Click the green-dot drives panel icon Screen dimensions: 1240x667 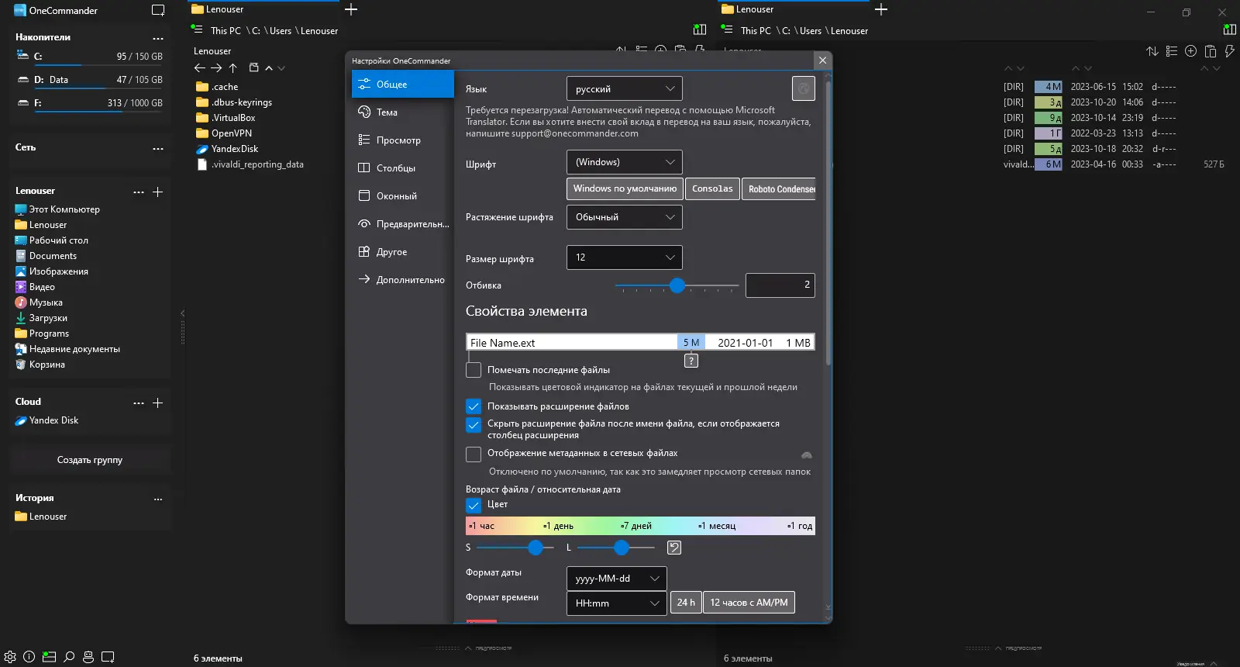coord(49,657)
